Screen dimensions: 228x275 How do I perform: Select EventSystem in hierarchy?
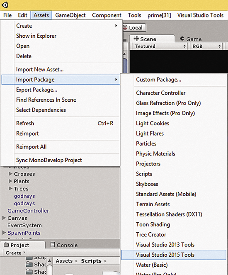click(24, 225)
